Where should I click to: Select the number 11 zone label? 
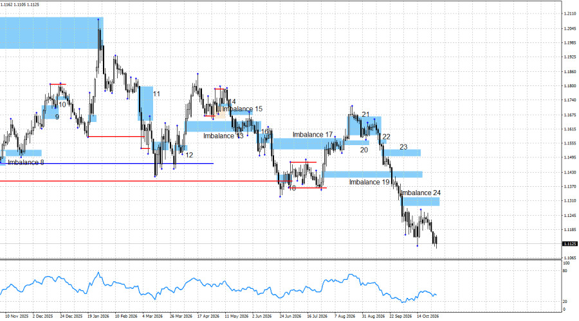(x=156, y=94)
